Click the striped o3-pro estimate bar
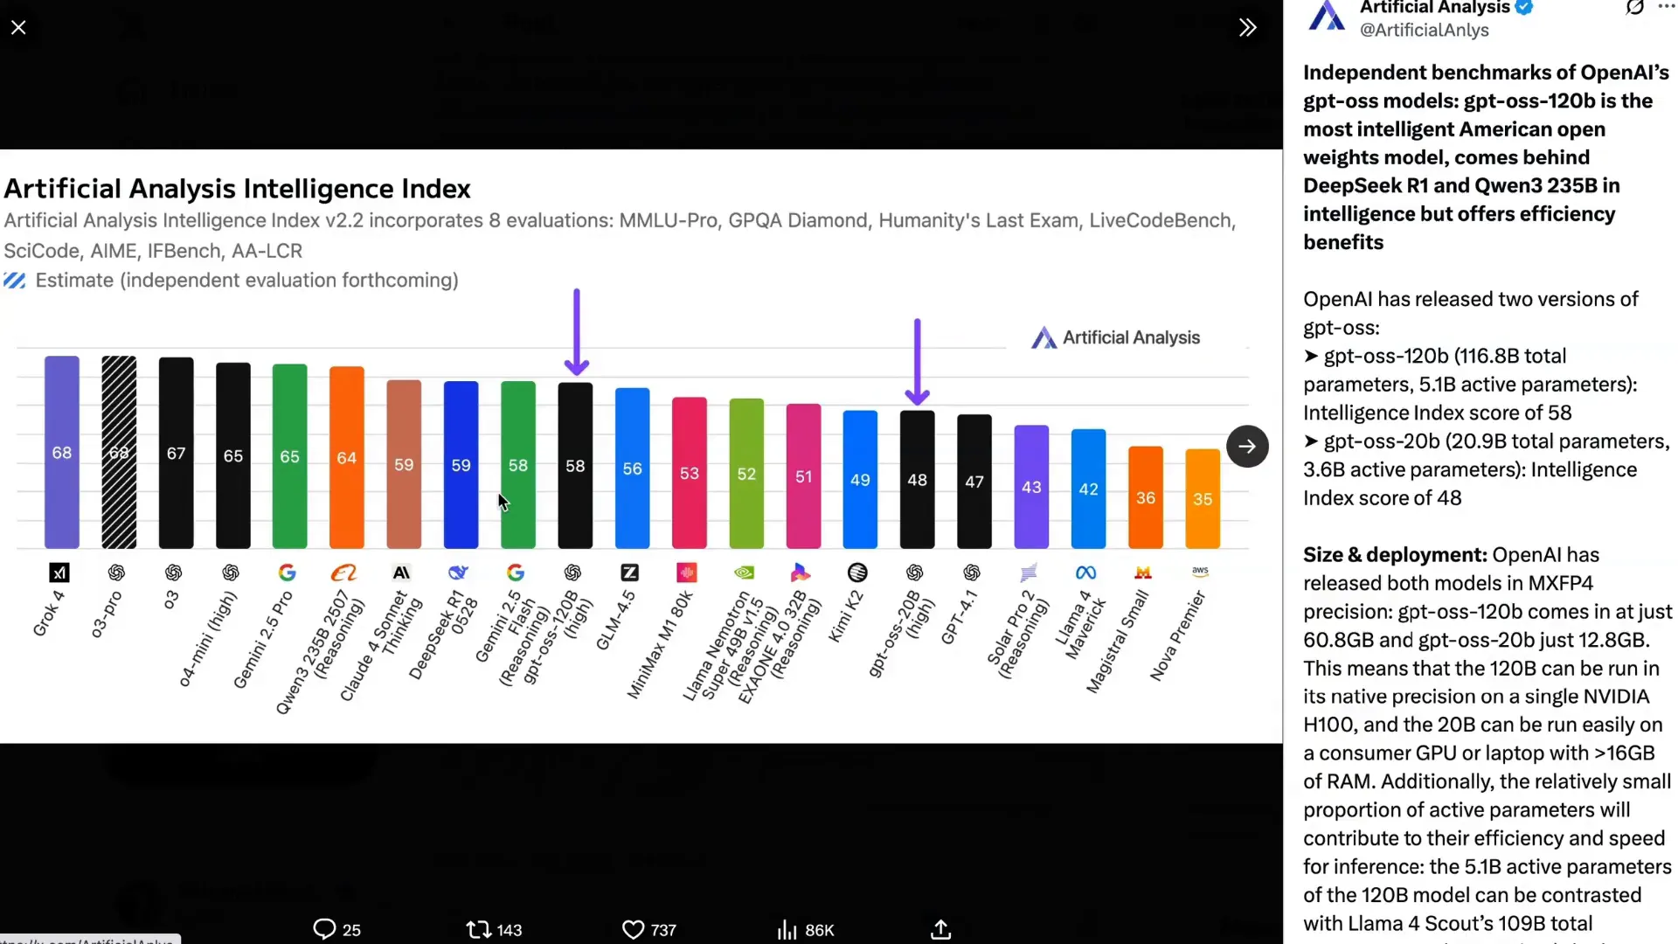Viewport: 1678px width, 944px height. (x=119, y=452)
